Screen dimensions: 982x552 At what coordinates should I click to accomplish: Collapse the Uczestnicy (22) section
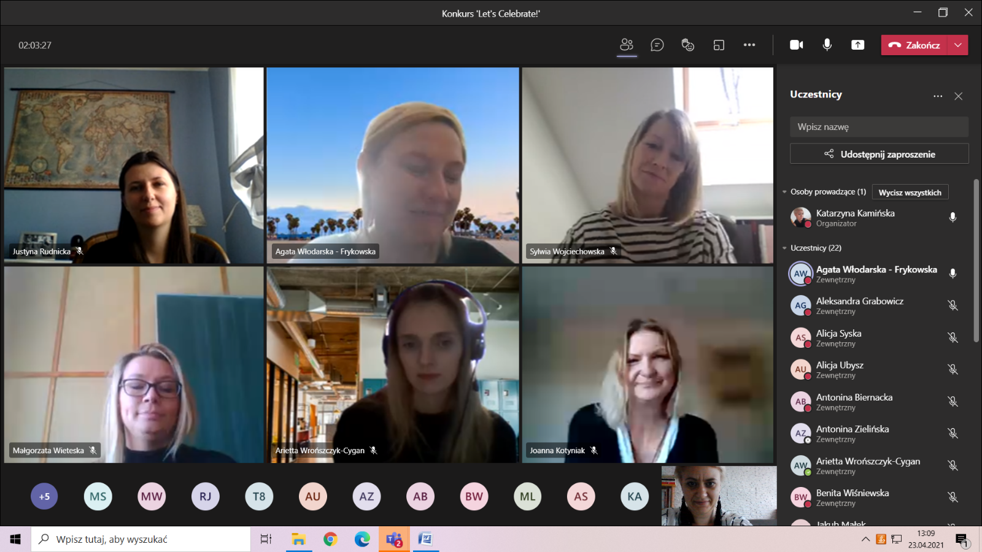[784, 248]
